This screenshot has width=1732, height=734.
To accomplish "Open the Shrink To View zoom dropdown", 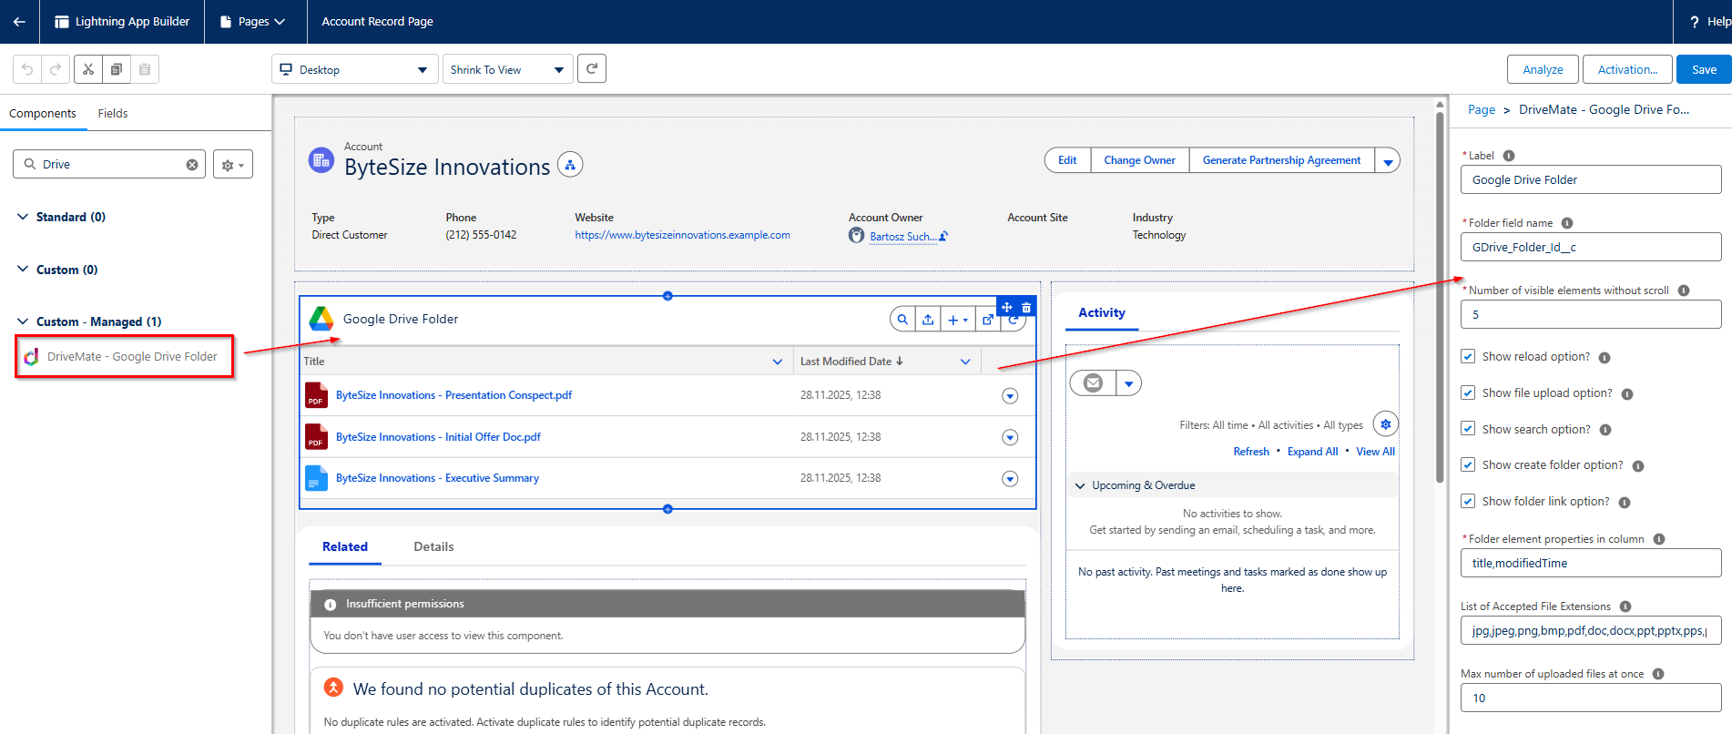I will coord(508,69).
